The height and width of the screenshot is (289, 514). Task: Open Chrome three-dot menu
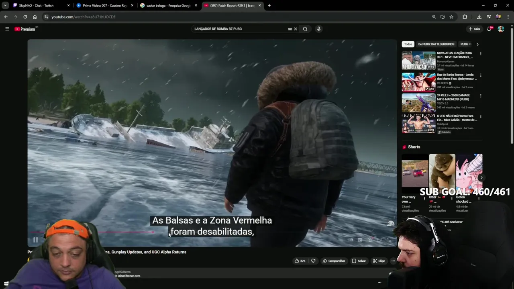tap(508, 17)
